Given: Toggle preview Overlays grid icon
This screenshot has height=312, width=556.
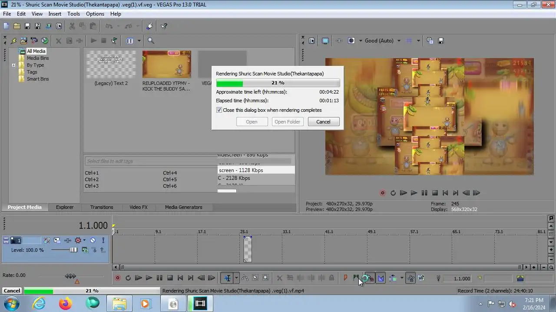Looking at the screenshot, I should click(x=409, y=41).
